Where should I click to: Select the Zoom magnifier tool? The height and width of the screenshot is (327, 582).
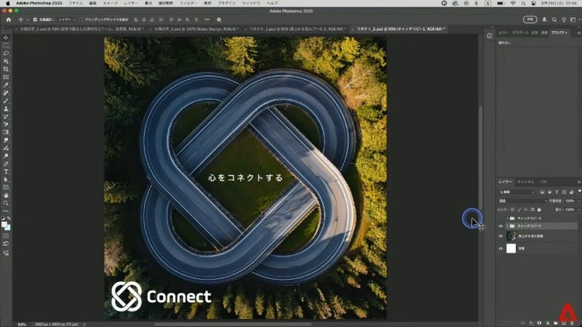[x=6, y=203]
